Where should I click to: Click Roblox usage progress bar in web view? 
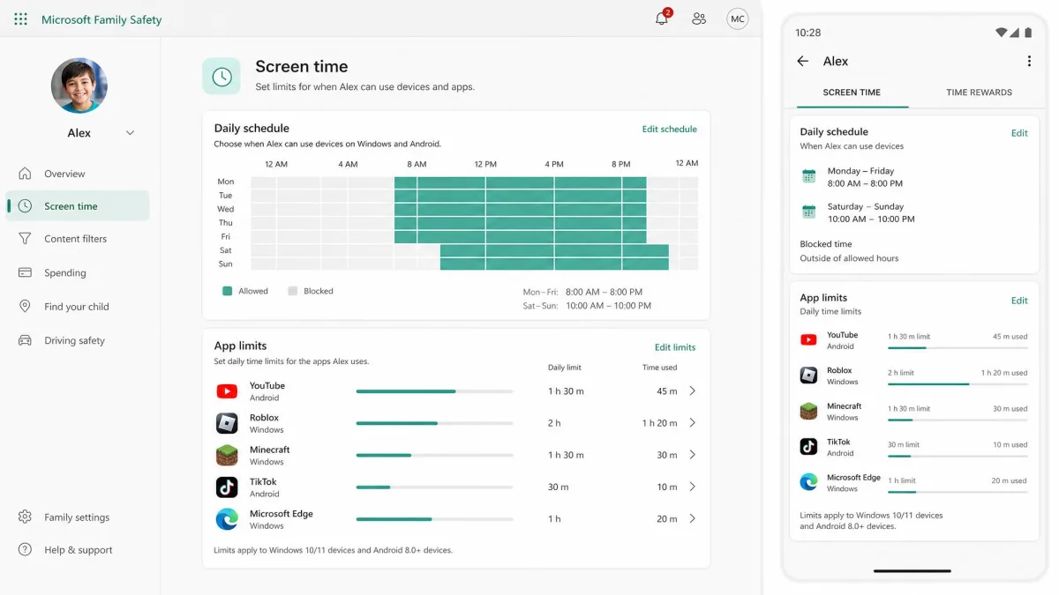[434, 423]
